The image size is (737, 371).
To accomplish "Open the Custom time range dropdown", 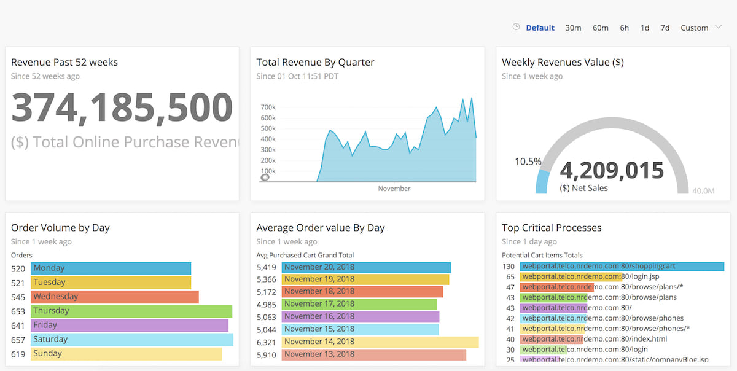I will 694,27.
